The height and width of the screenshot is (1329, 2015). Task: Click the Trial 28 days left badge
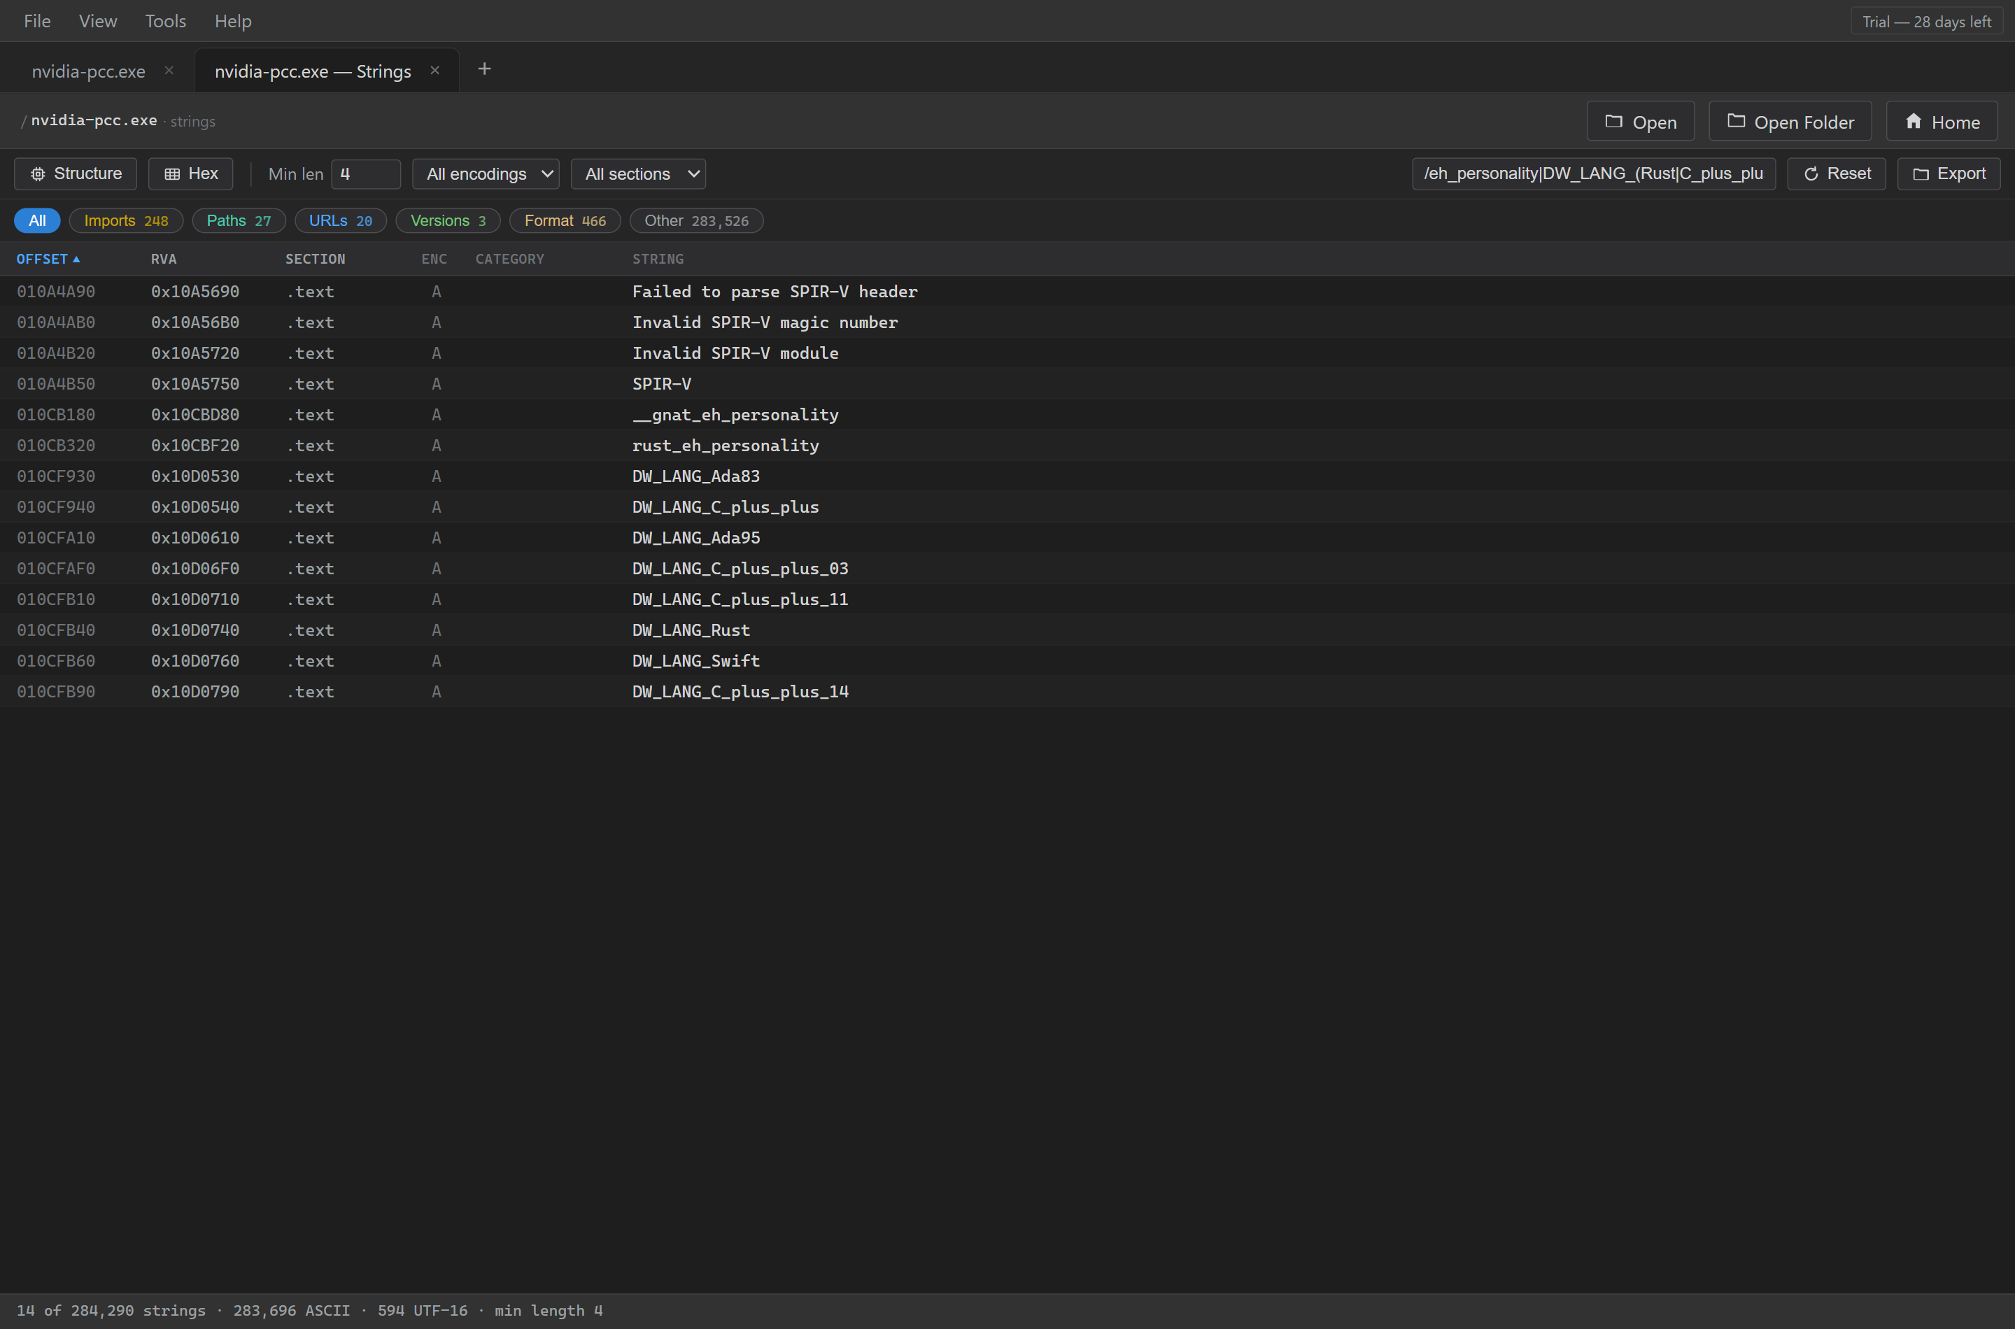pyautogui.click(x=1926, y=21)
